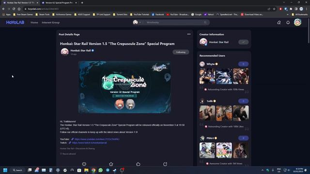Switch to the Honkai Star Rail Version 1.5 tab
This screenshot has width=310, height=174.
click(20, 3)
